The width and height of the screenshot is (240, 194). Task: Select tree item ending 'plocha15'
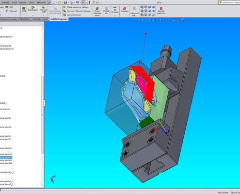[6, 154]
